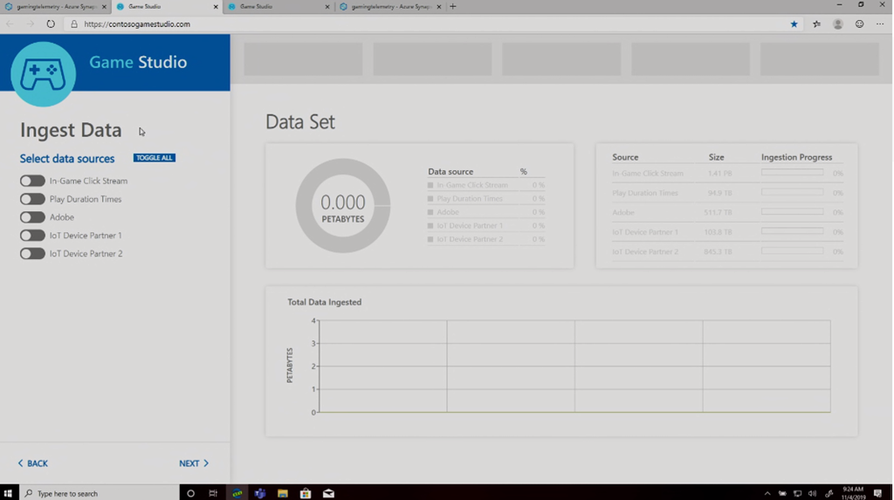Turn on Play Duration Times toggle
The width and height of the screenshot is (894, 500).
32,199
